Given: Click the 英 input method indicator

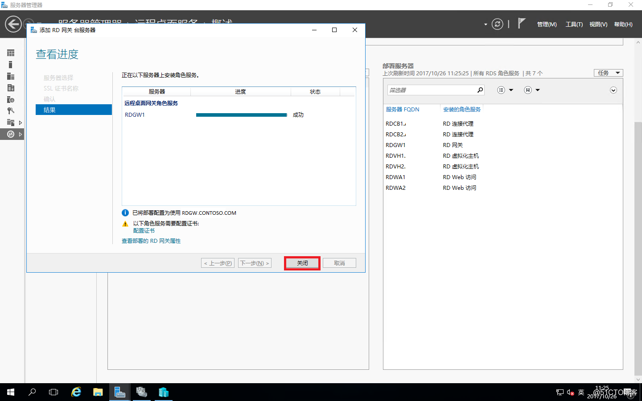Looking at the screenshot, I should [x=581, y=393].
